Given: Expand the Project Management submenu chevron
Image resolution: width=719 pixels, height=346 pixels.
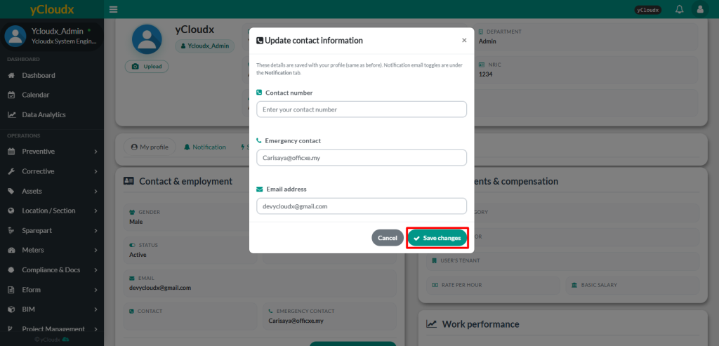Looking at the screenshot, I should pyautogui.click(x=95, y=328).
